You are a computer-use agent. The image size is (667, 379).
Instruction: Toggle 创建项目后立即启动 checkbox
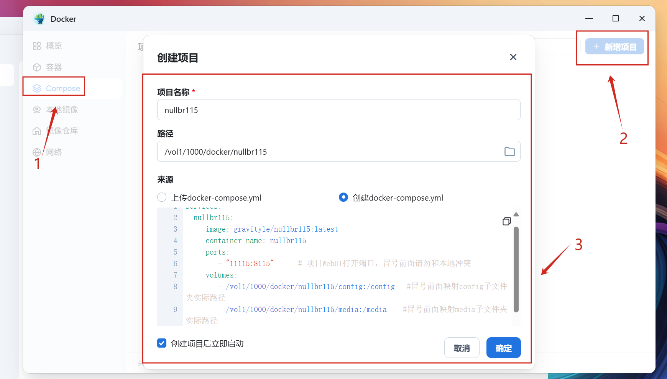162,343
